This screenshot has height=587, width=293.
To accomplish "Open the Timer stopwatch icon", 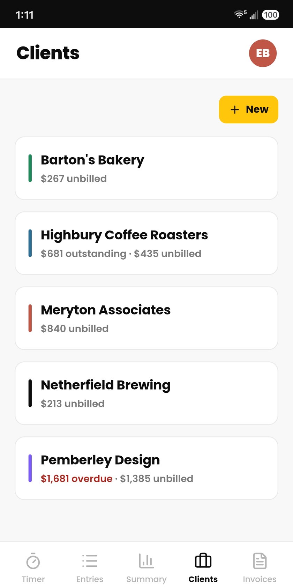I will (x=33, y=561).
